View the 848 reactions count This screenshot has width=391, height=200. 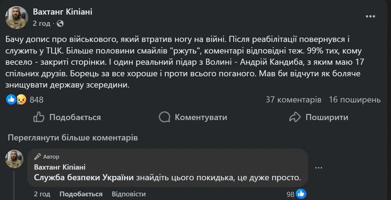36,100
